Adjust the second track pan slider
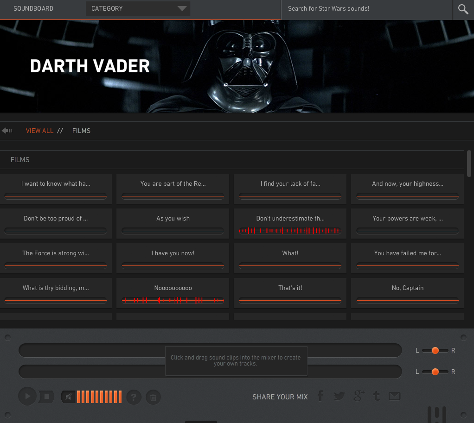The height and width of the screenshot is (423, 474). (x=435, y=372)
